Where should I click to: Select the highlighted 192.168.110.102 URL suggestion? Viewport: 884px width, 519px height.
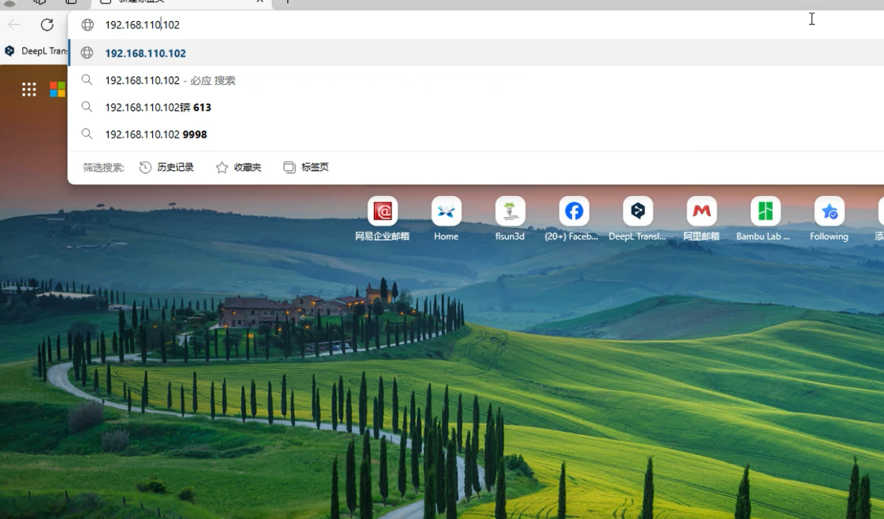146,53
